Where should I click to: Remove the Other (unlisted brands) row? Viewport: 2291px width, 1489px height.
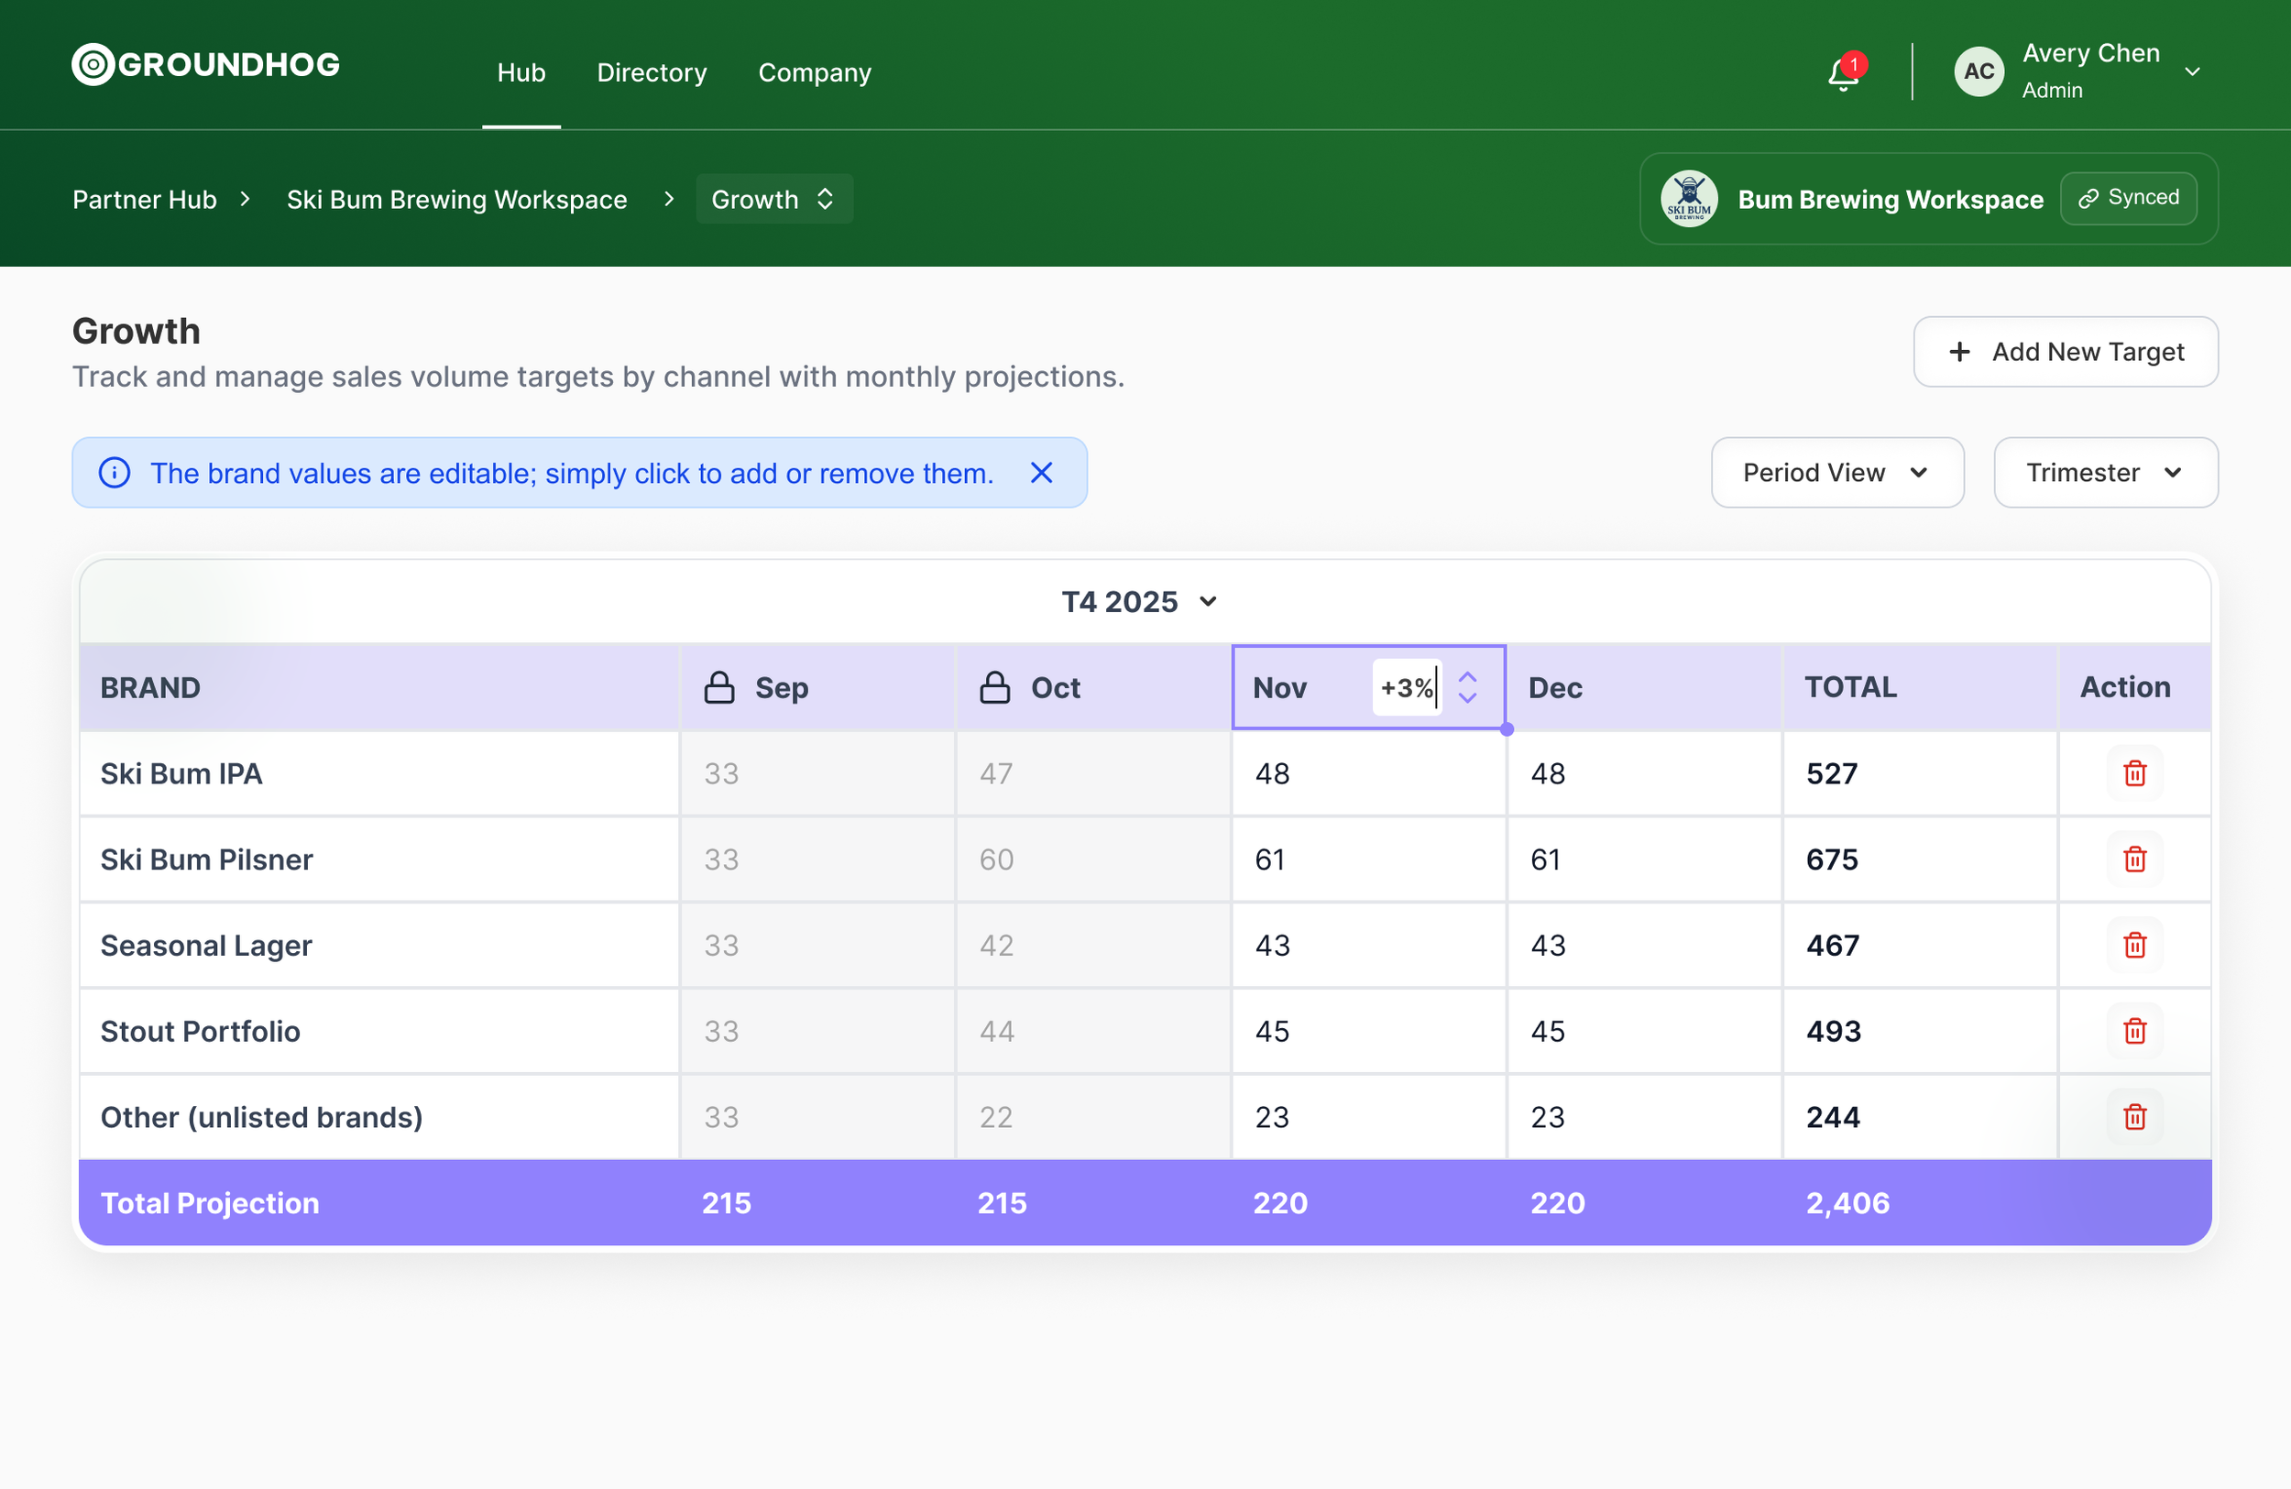(x=2134, y=1116)
